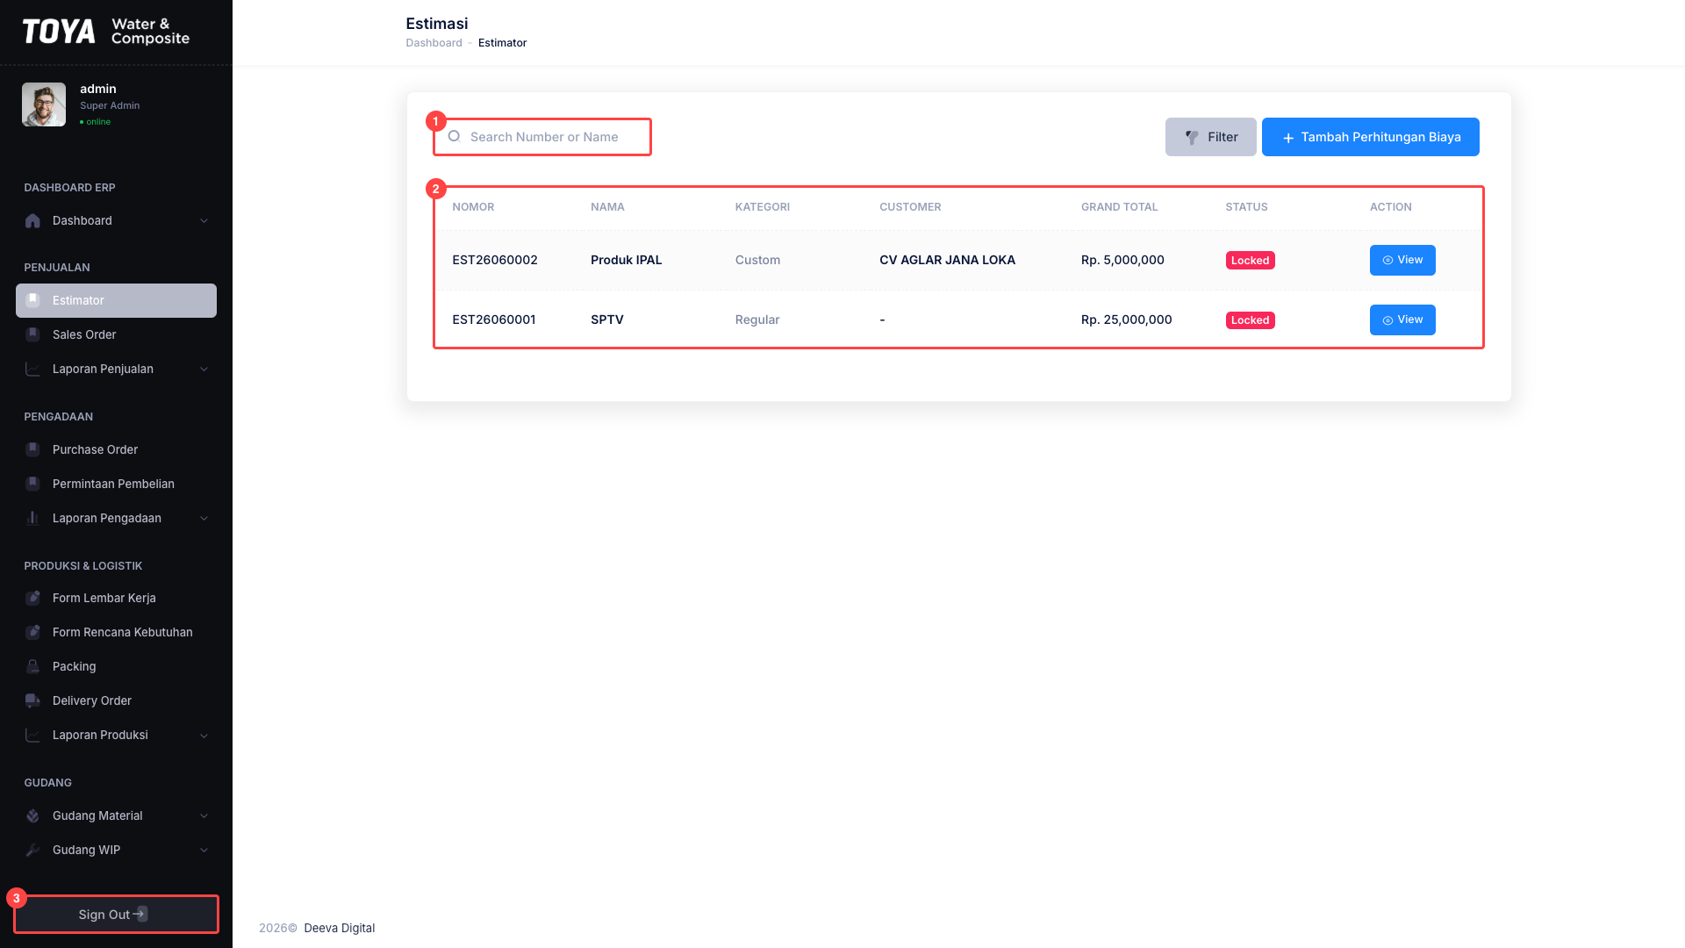Click the EST26060002 number cell

point(494,260)
